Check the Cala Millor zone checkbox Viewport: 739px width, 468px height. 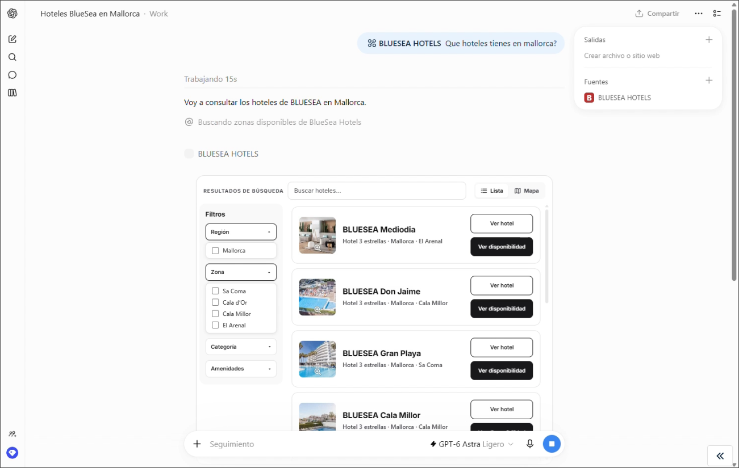point(215,314)
